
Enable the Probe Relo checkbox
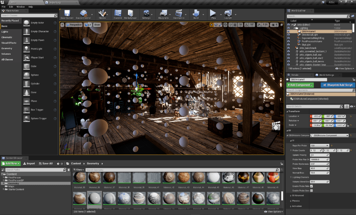(x=311, y=186)
